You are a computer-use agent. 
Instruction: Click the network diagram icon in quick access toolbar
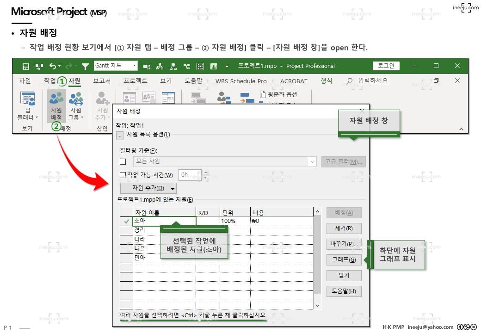tap(160, 66)
